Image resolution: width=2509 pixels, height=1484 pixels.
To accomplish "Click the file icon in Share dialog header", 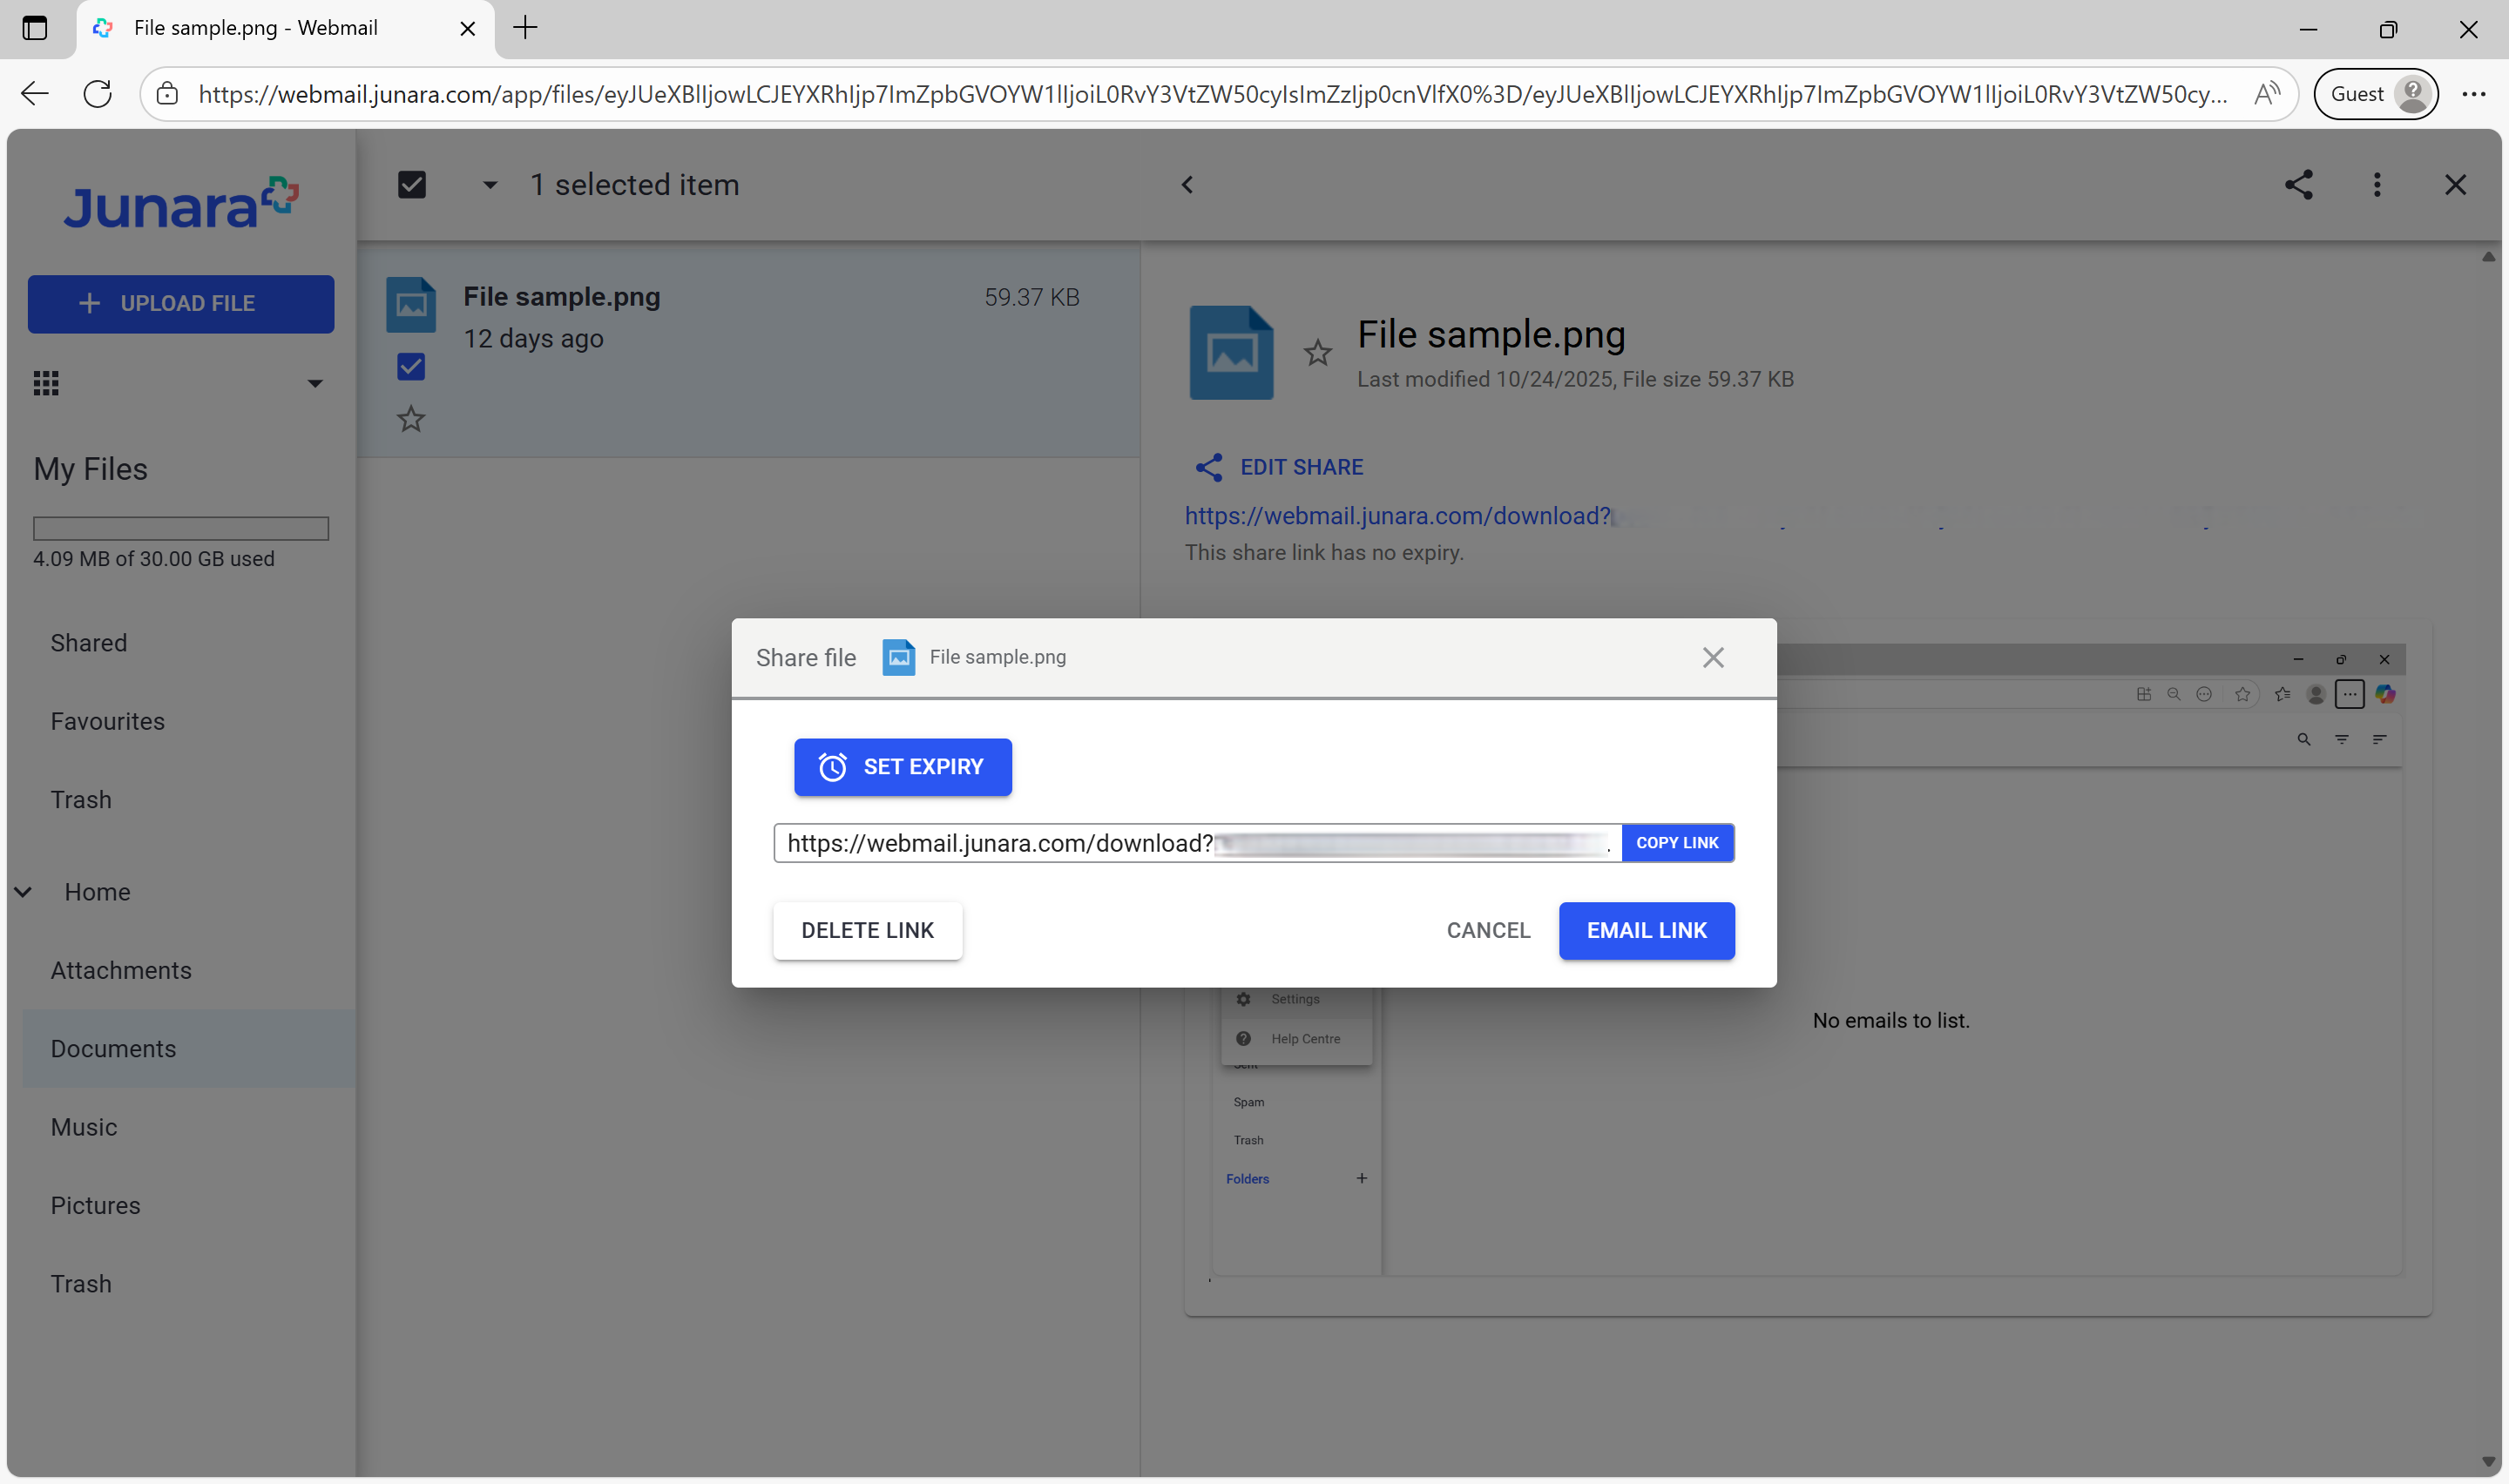I will [899, 658].
